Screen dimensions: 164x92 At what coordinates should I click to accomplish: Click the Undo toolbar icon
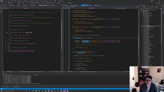click(x=13, y=3)
